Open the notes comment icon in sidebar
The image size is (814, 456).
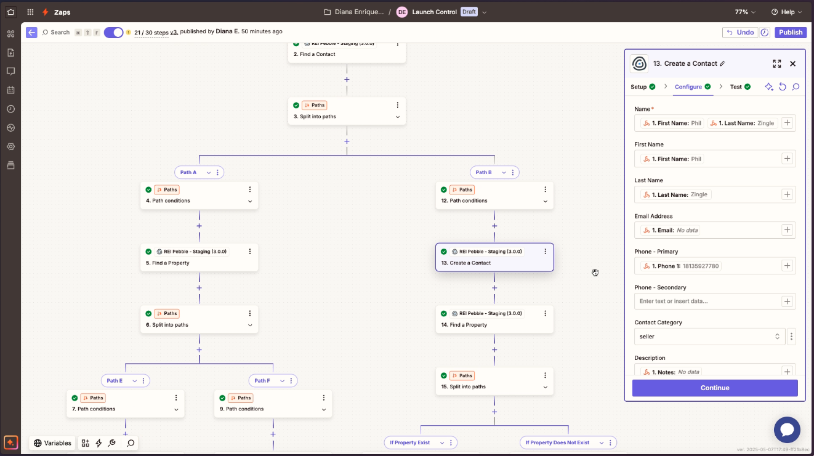point(10,71)
